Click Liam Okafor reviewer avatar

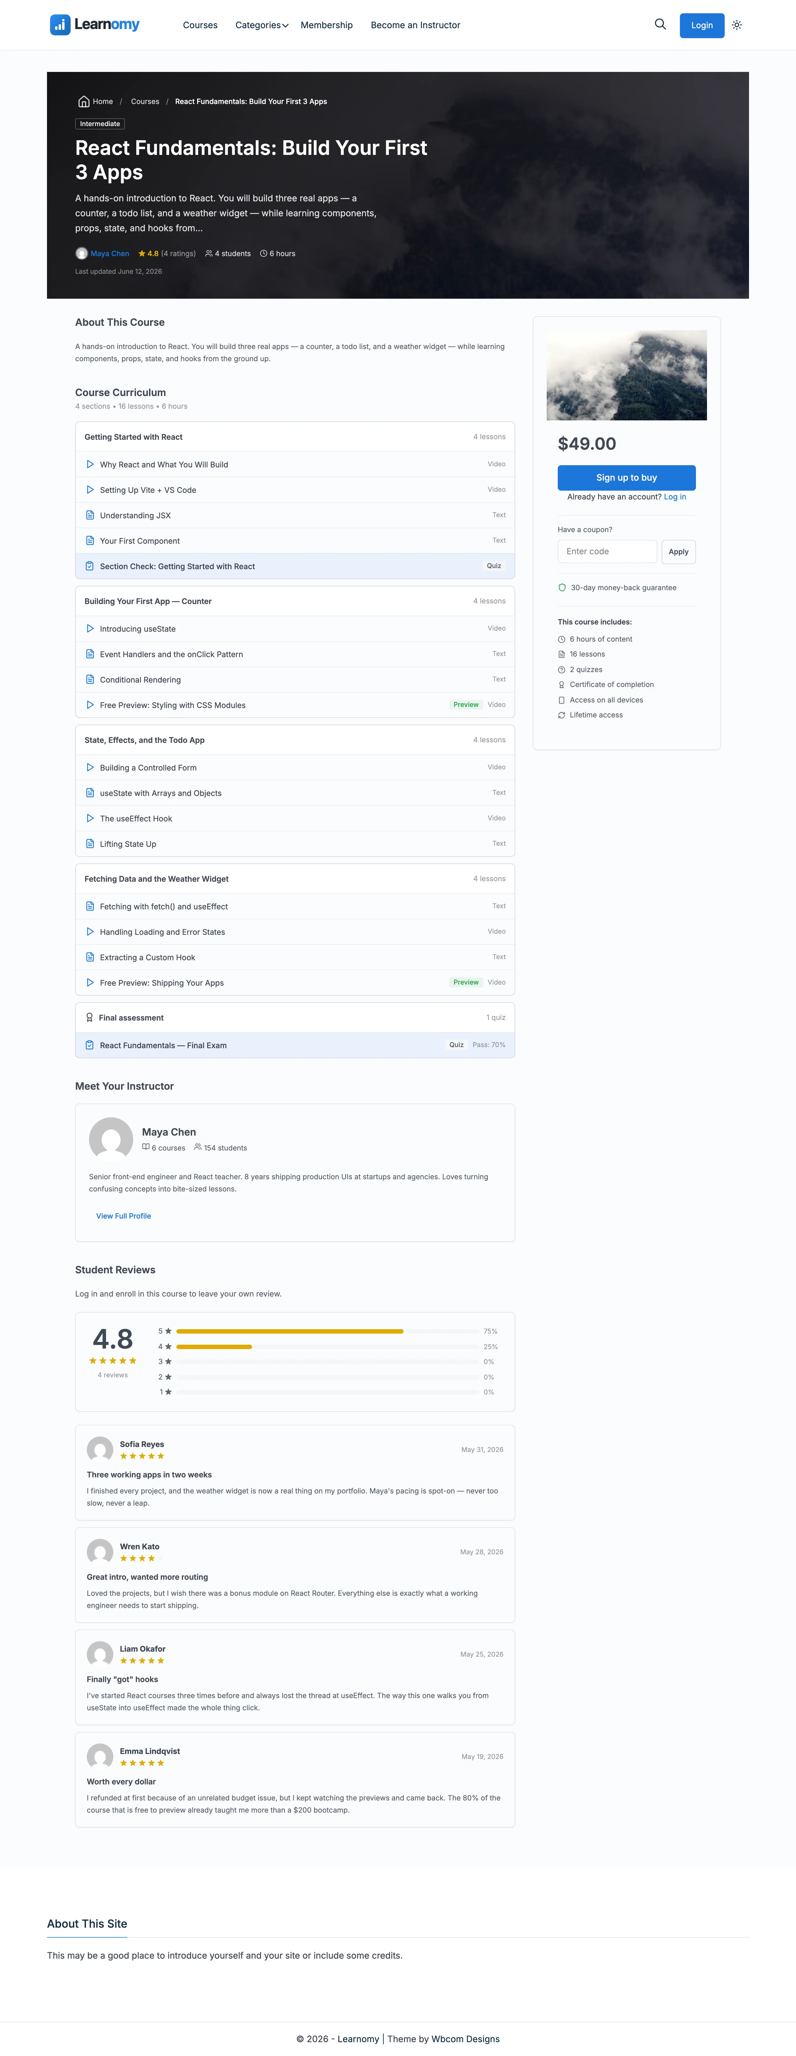(x=100, y=1654)
